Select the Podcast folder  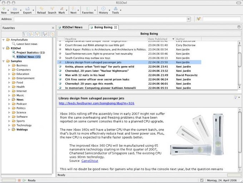pos(21,104)
